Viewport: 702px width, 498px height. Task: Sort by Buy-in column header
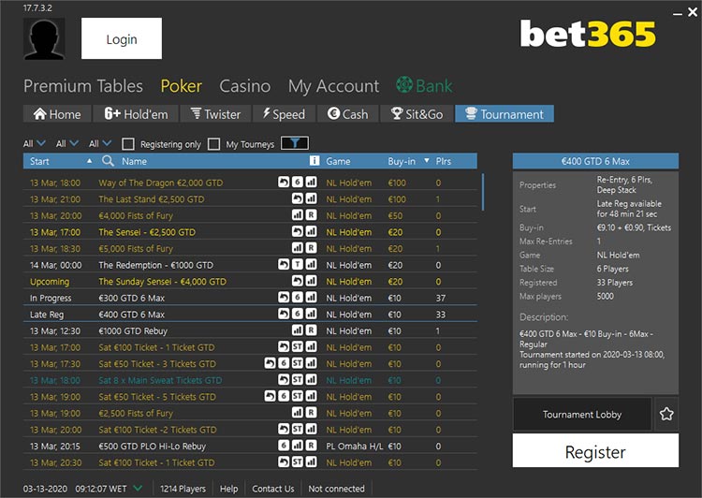[x=402, y=161]
